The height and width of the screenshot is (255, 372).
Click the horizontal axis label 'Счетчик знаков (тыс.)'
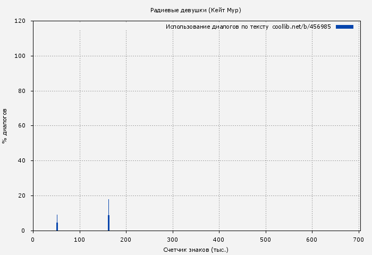point(196,249)
